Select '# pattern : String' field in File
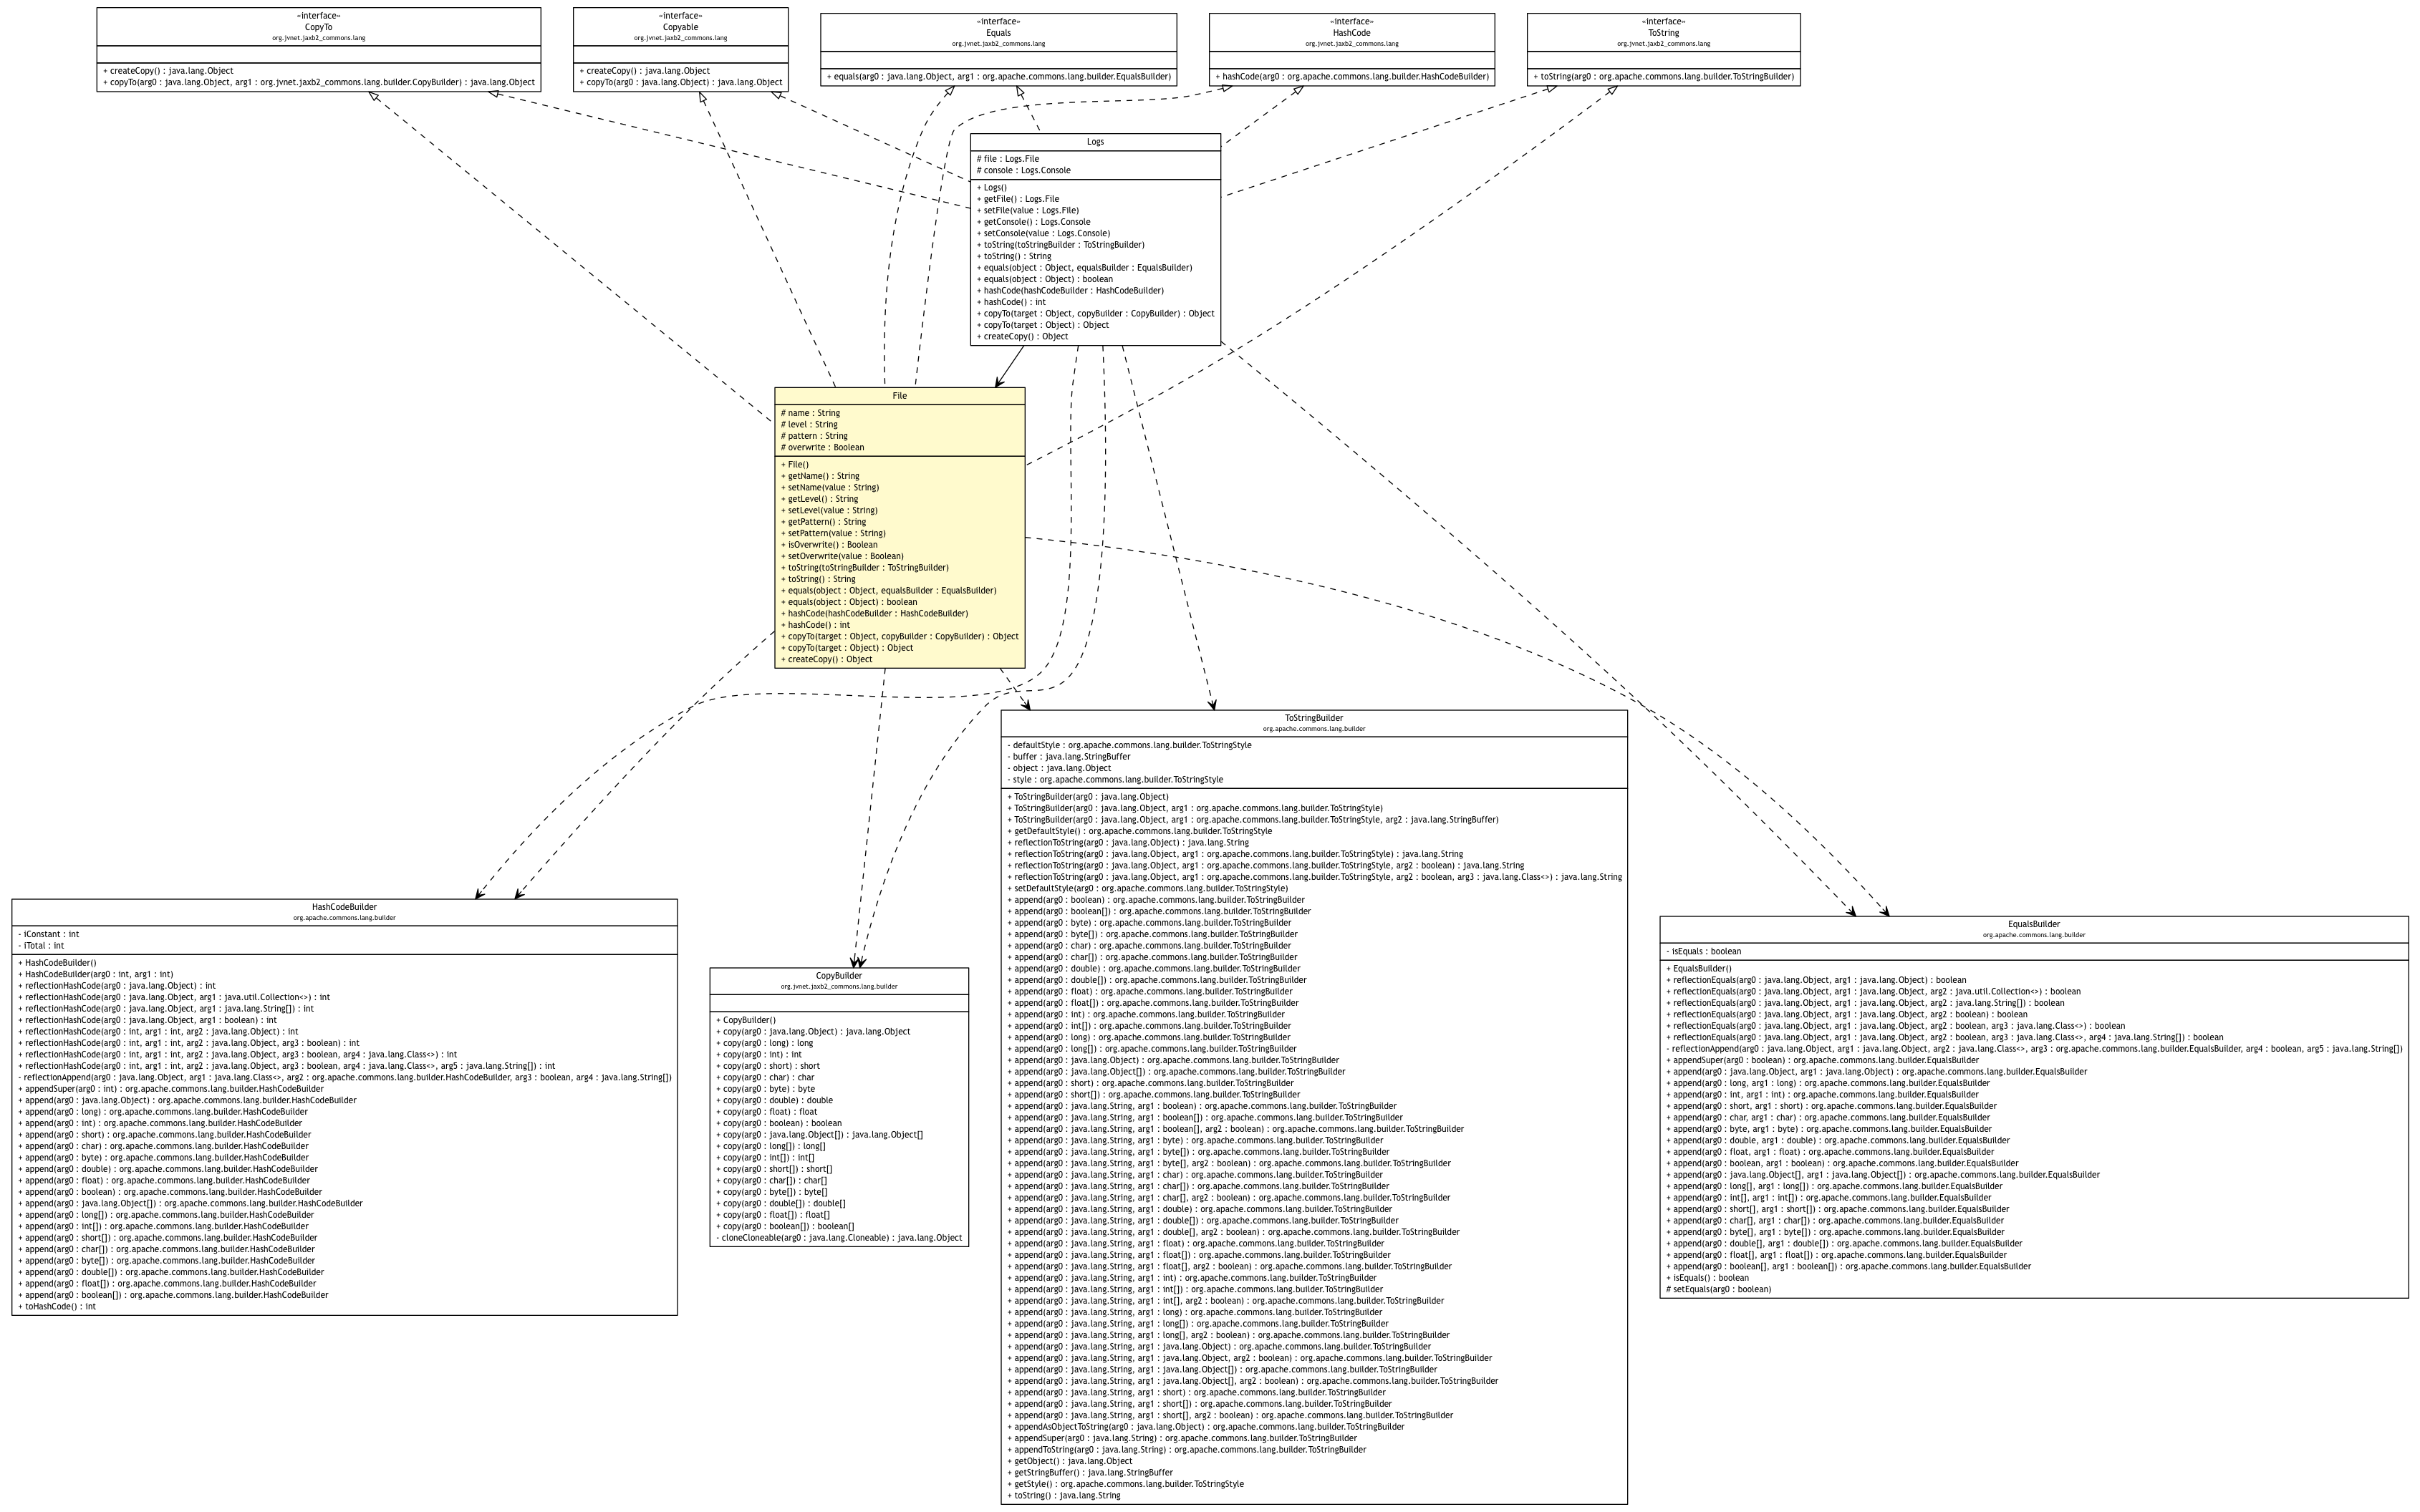The height and width of the screenshot is (1512, 2420). [x=814, y=436]
